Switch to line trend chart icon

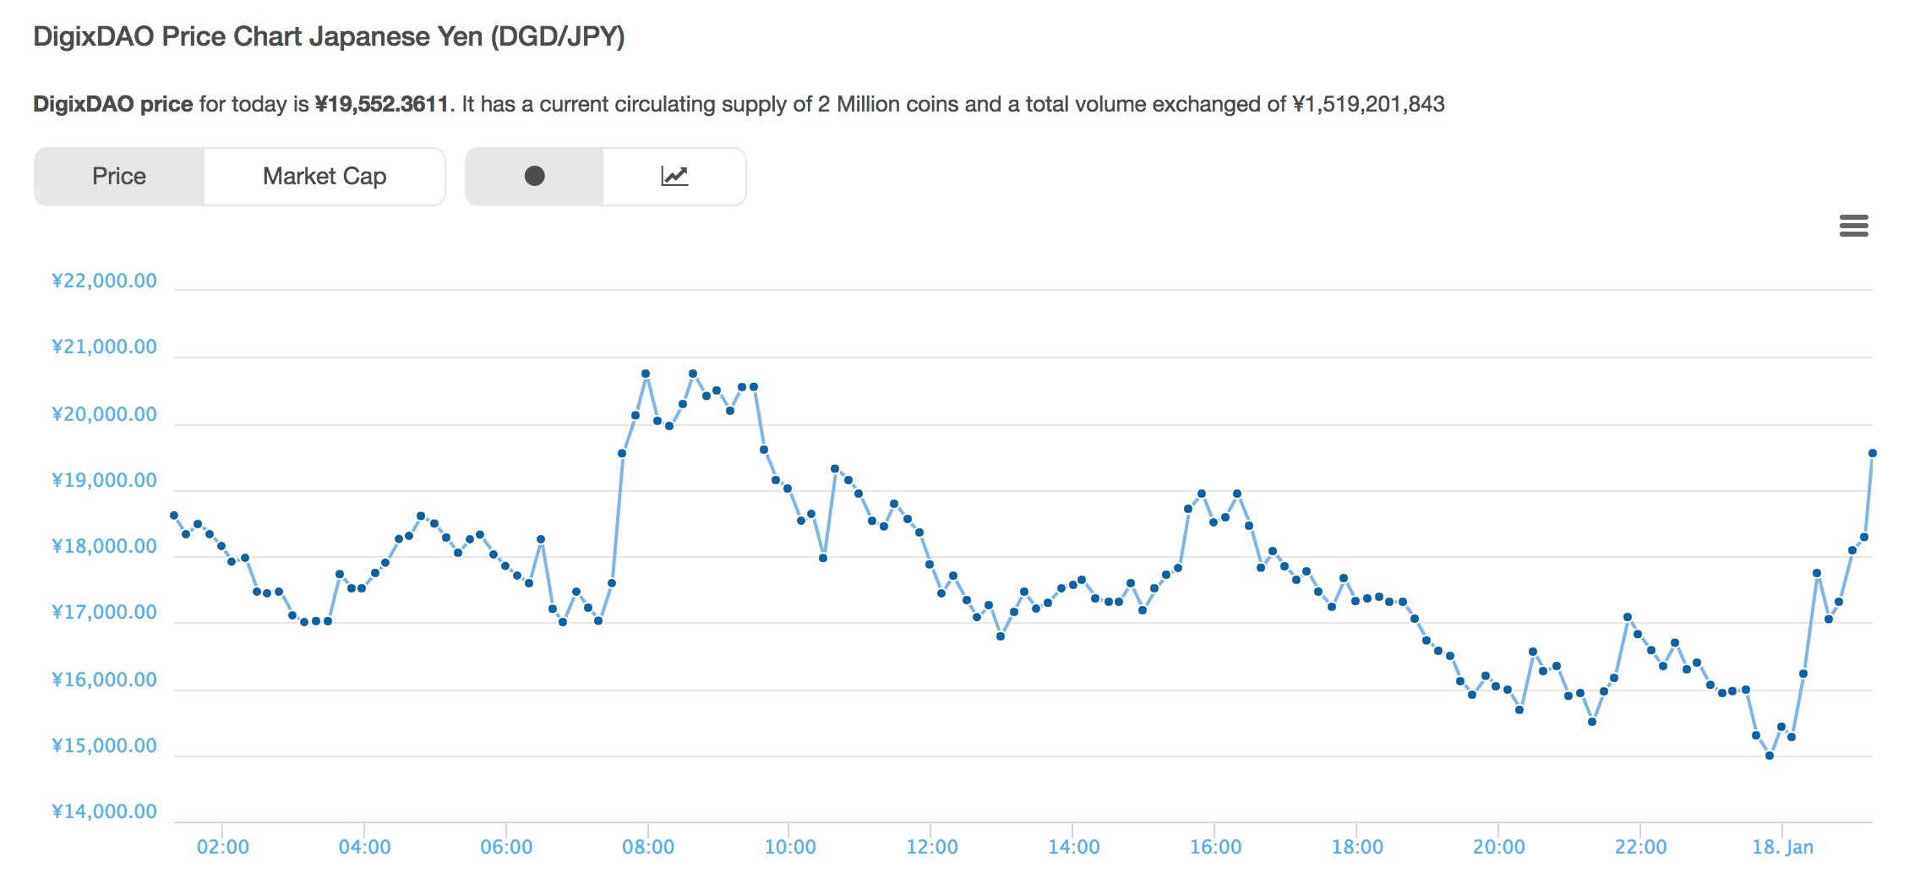674,176
